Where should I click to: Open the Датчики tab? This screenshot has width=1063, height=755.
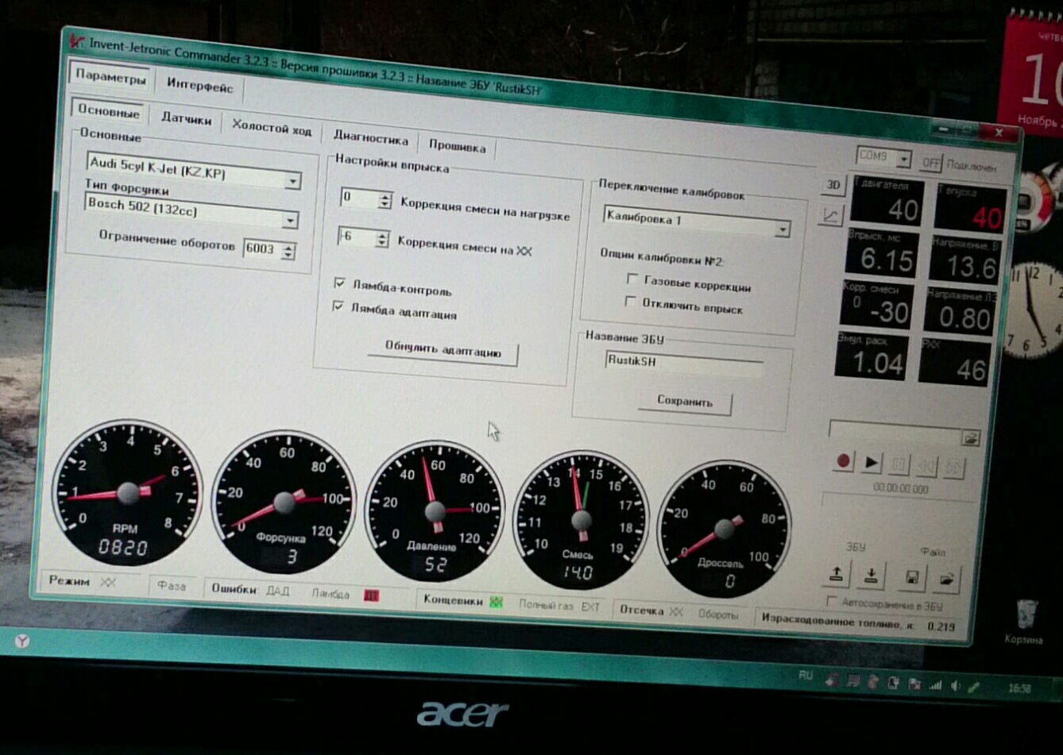tap(186, 118)
